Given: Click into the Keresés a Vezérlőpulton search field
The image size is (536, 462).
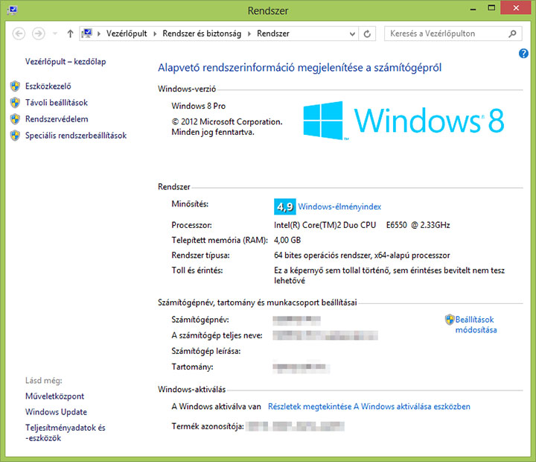Looking at the screenshot, I should [x=447, y=34].
